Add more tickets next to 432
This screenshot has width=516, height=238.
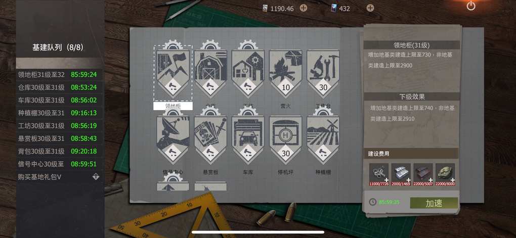click(x=370, y=8)
